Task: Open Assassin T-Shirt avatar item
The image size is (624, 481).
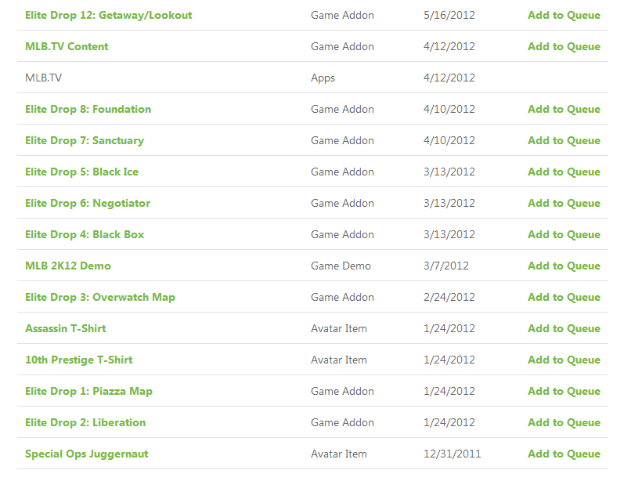Action: [65, 328]
